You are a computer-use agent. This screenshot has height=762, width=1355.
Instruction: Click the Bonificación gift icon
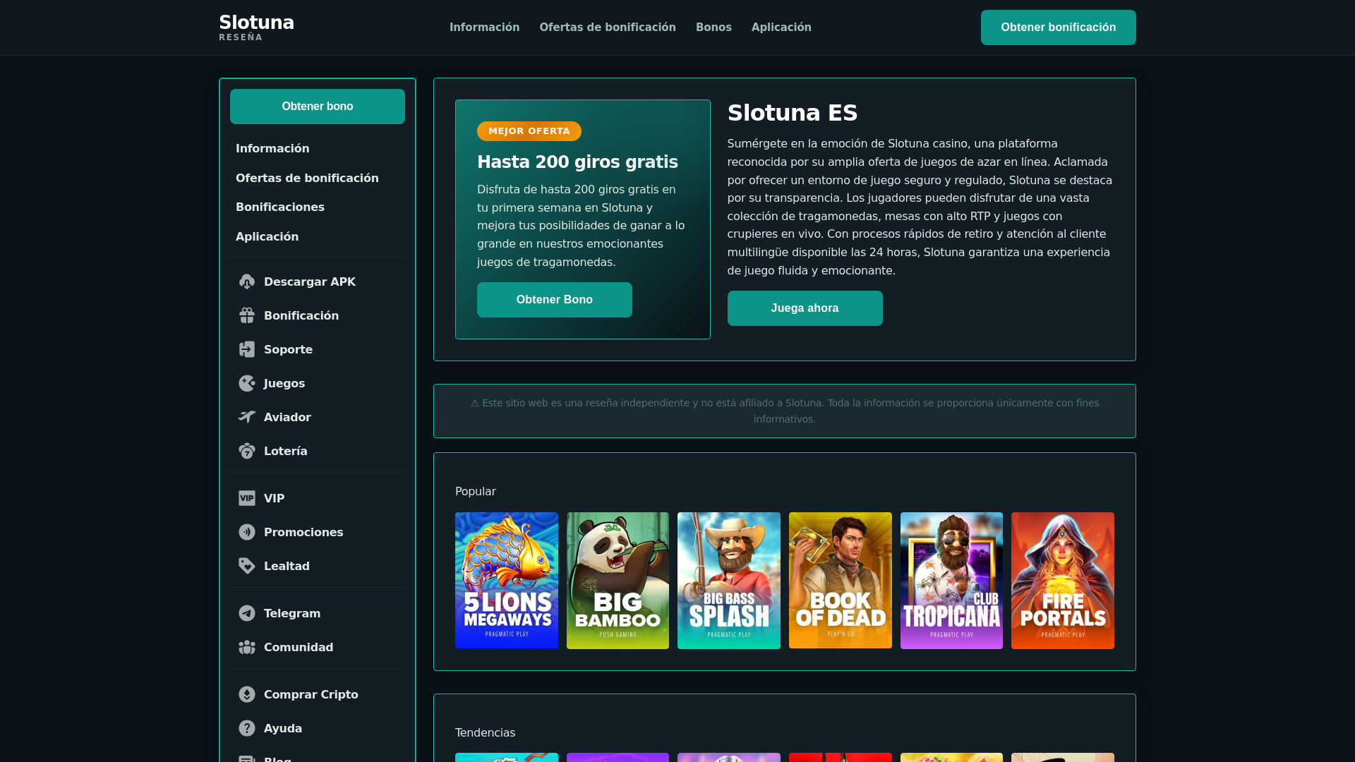pyautogui.click(x=247, y=315)
